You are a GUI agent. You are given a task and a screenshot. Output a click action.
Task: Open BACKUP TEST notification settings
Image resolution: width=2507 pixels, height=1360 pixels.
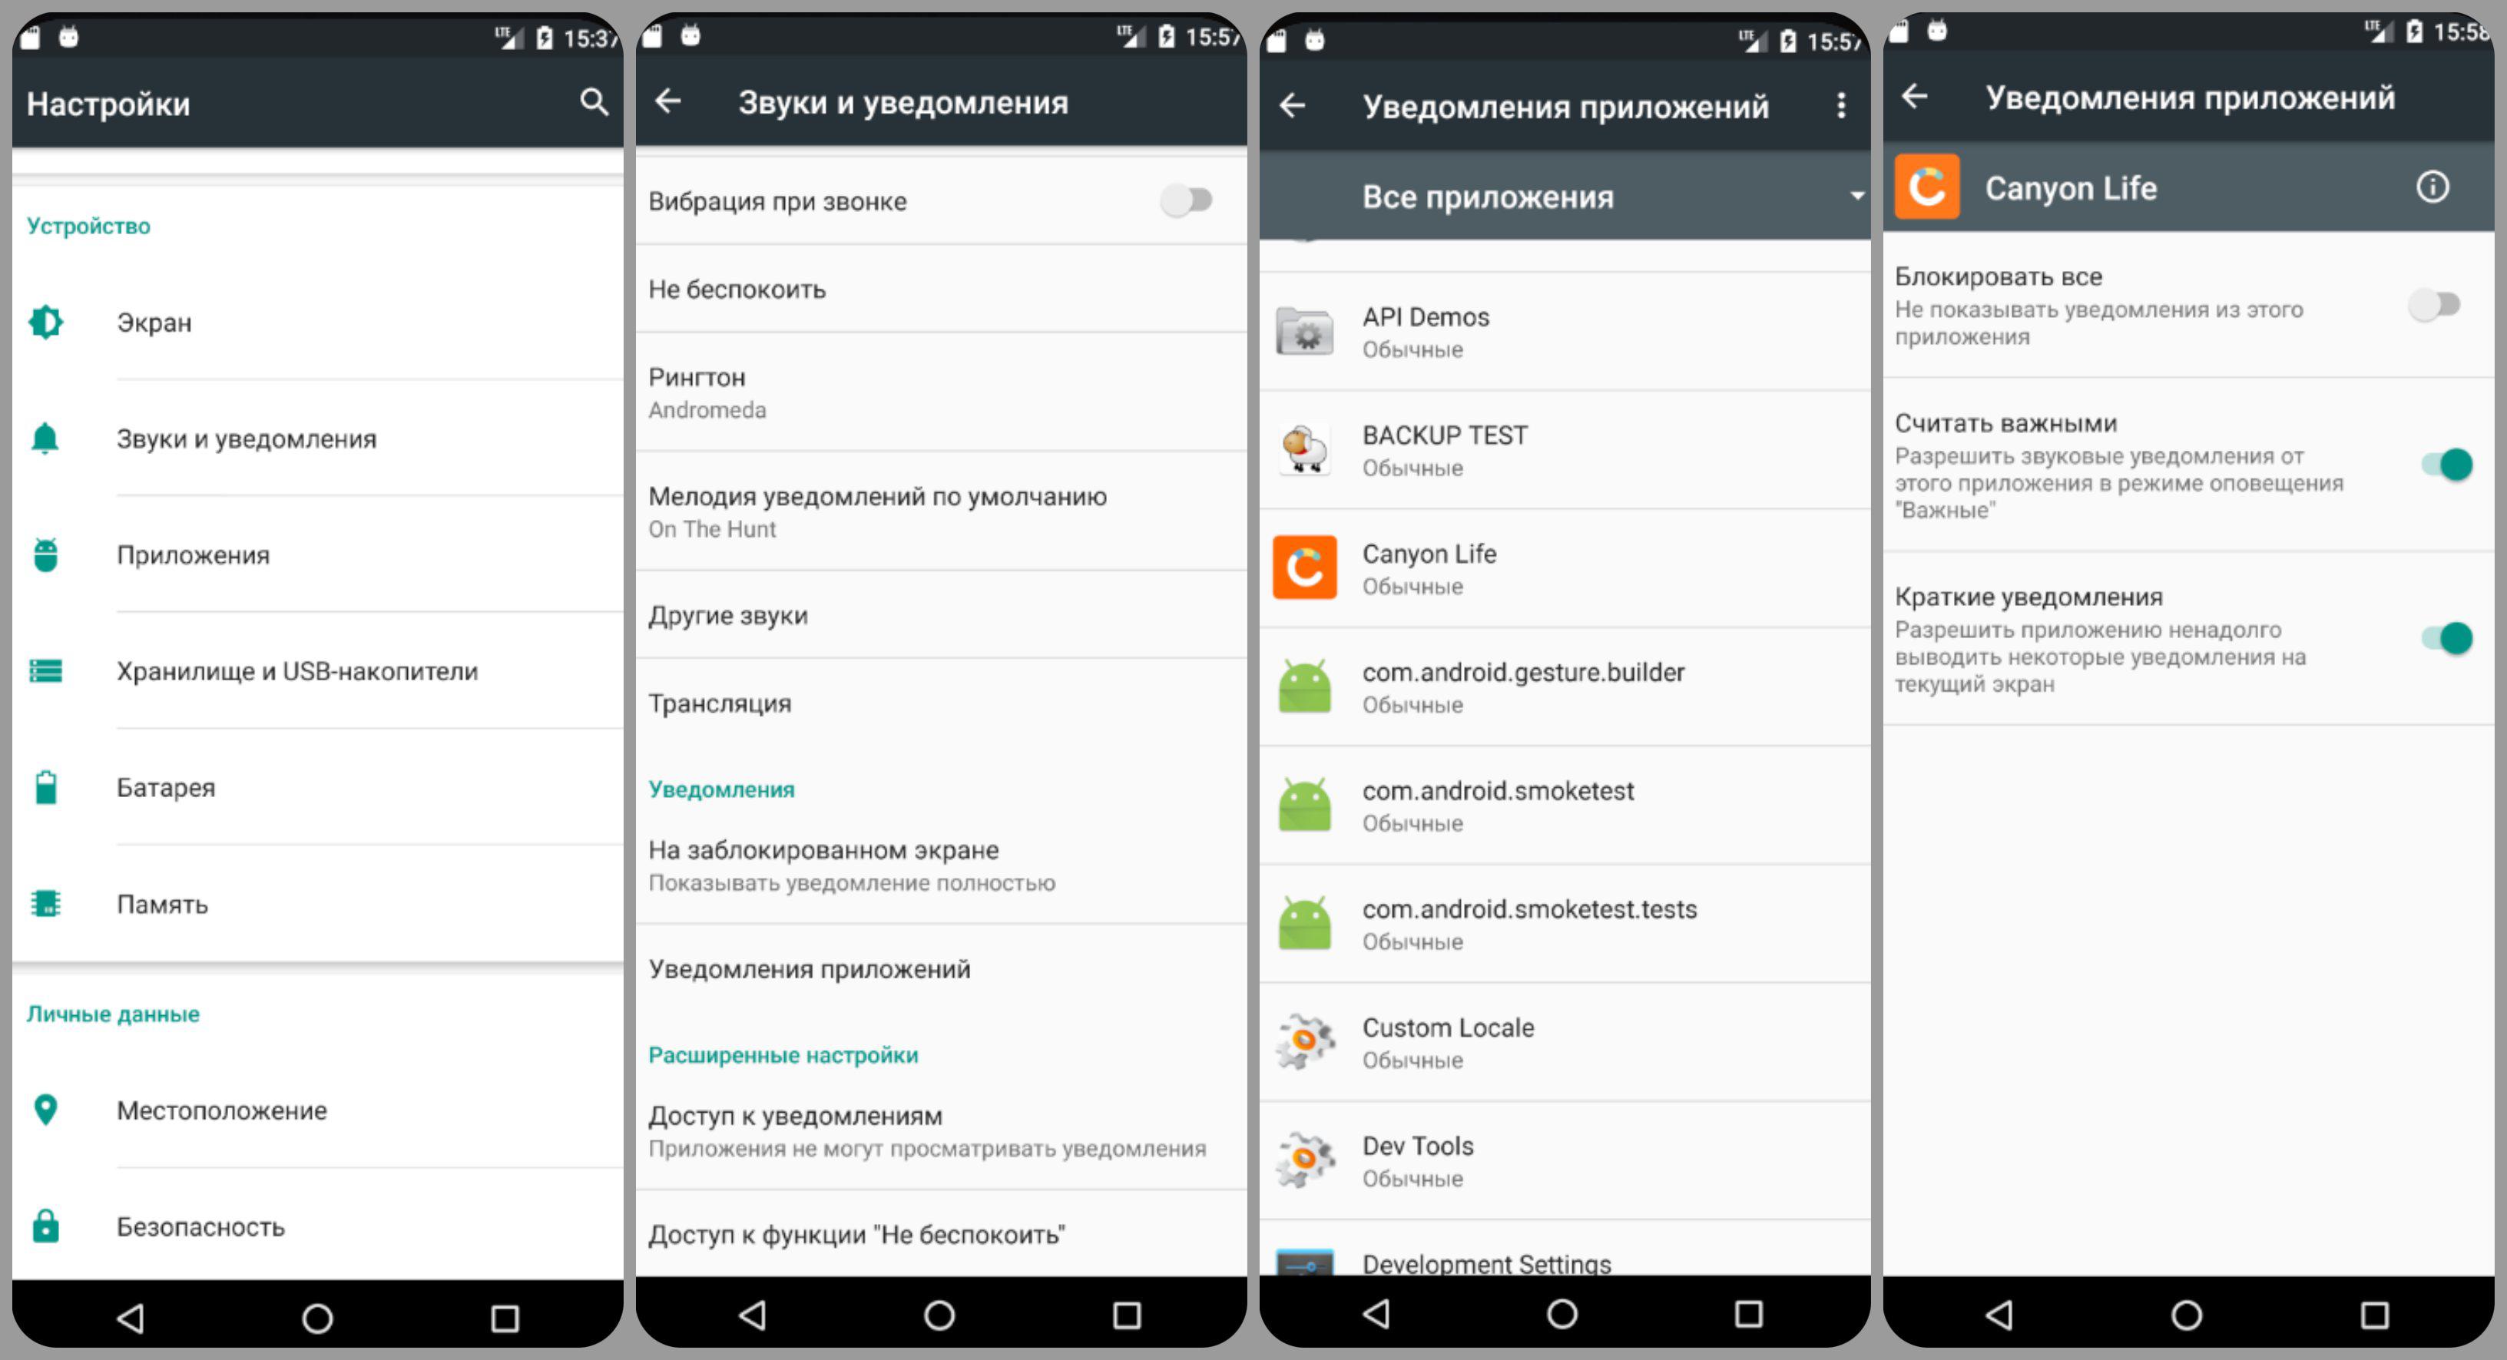[1566, 449]
